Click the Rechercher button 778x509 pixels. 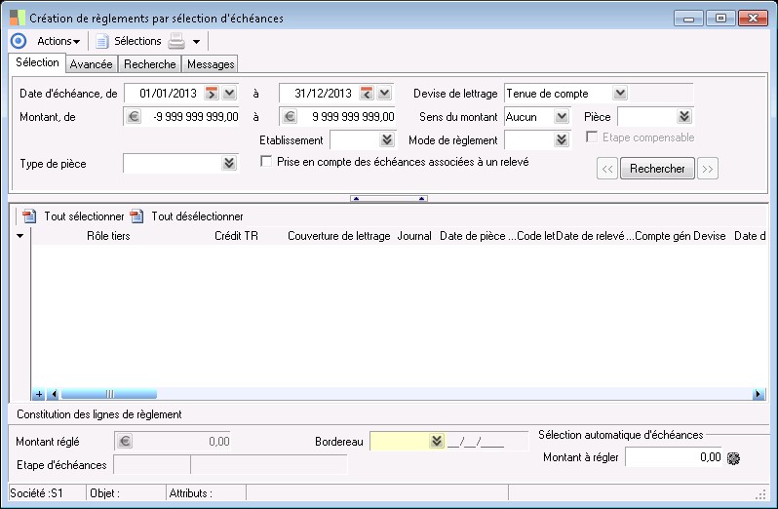point(657,169)
